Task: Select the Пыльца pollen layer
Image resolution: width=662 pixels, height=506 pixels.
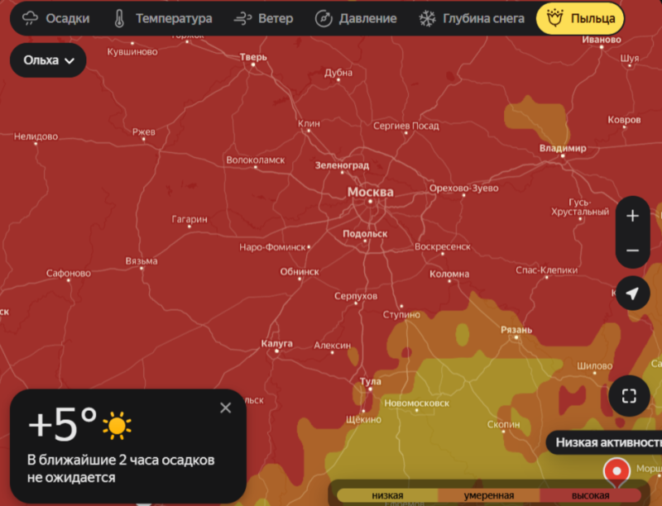Action: 580,18
